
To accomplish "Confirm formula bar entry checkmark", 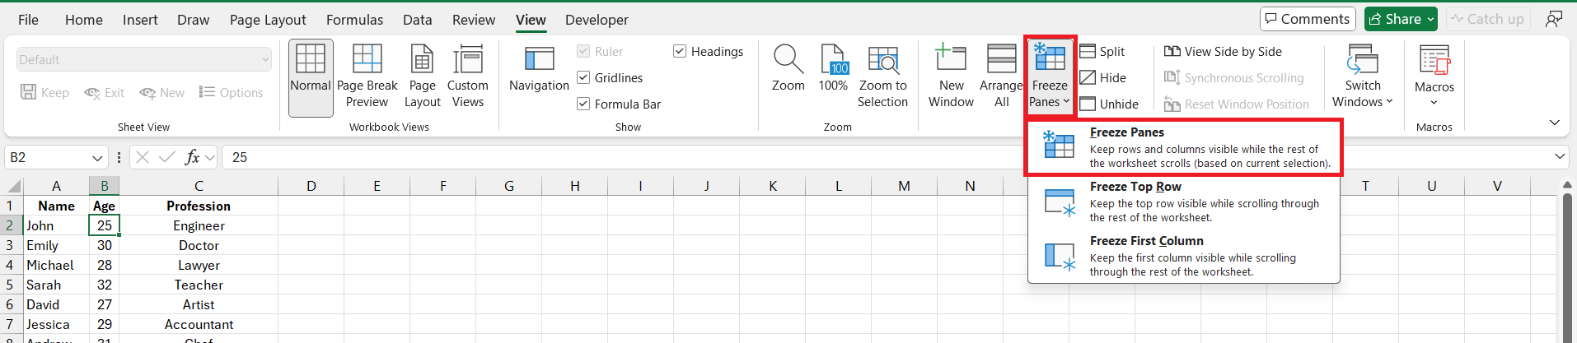I will click(x=167, y=157).
